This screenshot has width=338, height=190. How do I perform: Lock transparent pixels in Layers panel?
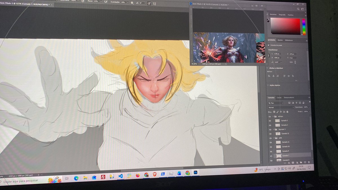(274, 112)
